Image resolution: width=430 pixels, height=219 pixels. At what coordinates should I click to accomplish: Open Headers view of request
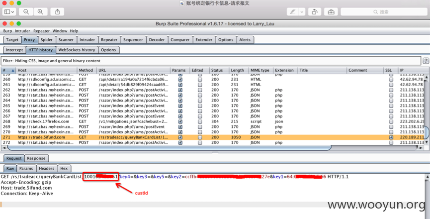pyautogui.click(x=46, y=169)
